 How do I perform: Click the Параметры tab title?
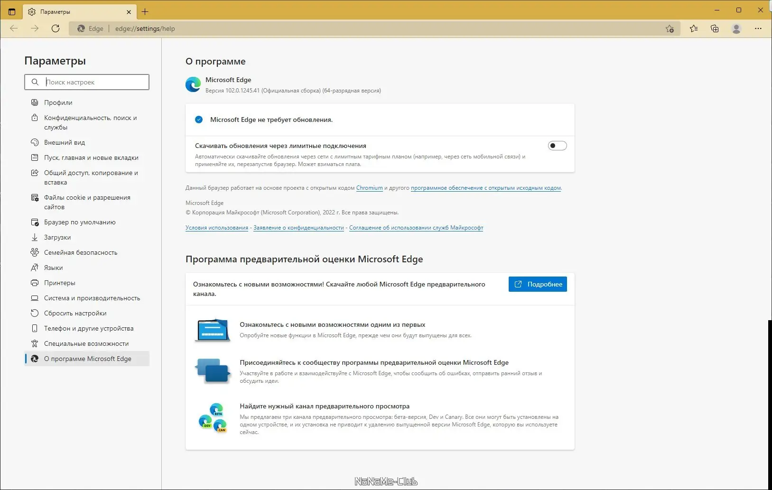[55, 12]
